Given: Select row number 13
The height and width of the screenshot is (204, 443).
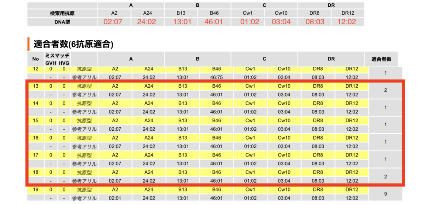Looking at the screenshot, I should (35, 86).
